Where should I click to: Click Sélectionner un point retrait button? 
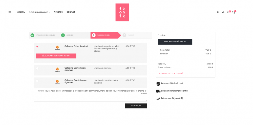click(x=56, y=56)
